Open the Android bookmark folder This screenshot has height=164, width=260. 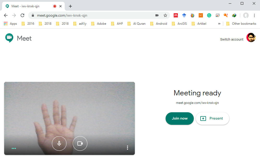pyautogui.click(x=159, y=24)
